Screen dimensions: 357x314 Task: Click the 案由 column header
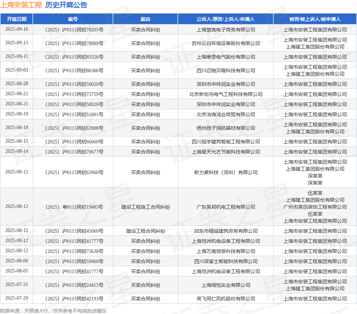tap(145, 19)
